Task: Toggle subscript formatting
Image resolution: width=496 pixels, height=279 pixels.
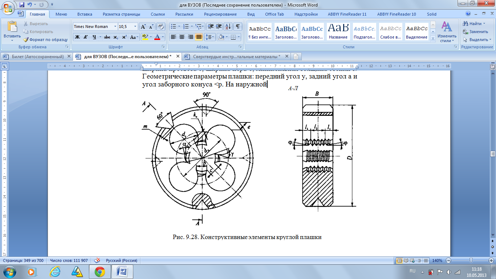Action: point(115,37)
